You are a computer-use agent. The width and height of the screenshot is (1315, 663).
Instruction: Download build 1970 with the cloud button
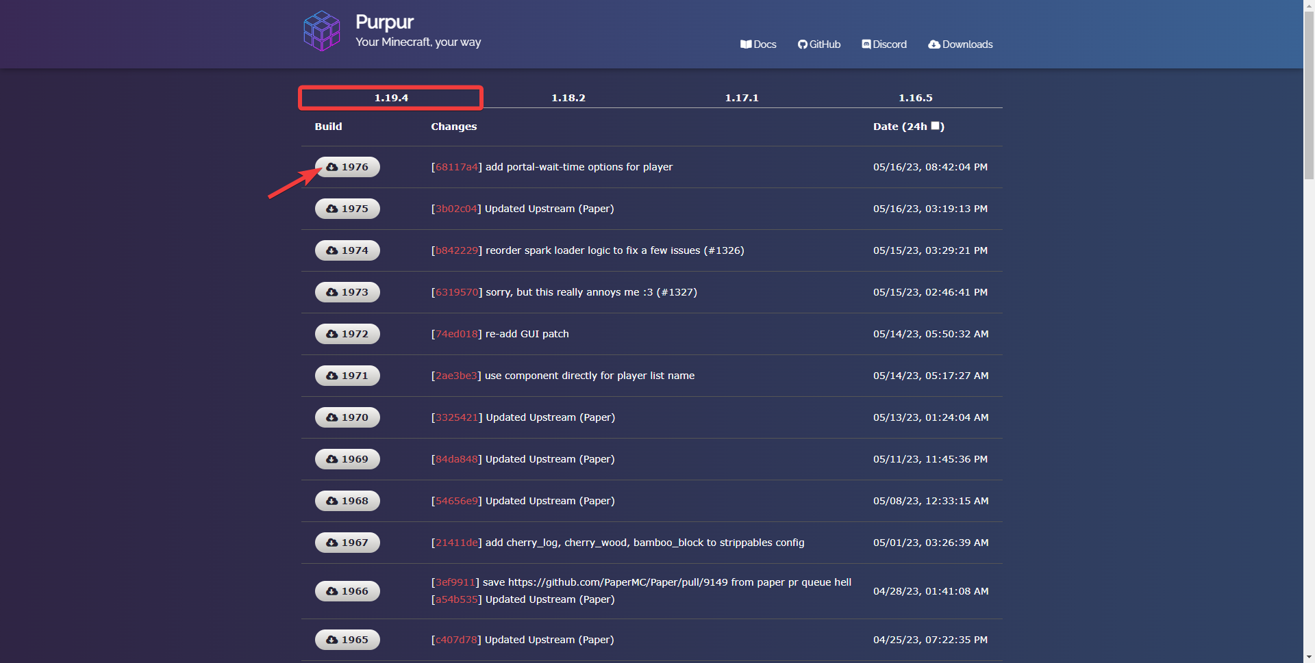click(x=347, y=417)
